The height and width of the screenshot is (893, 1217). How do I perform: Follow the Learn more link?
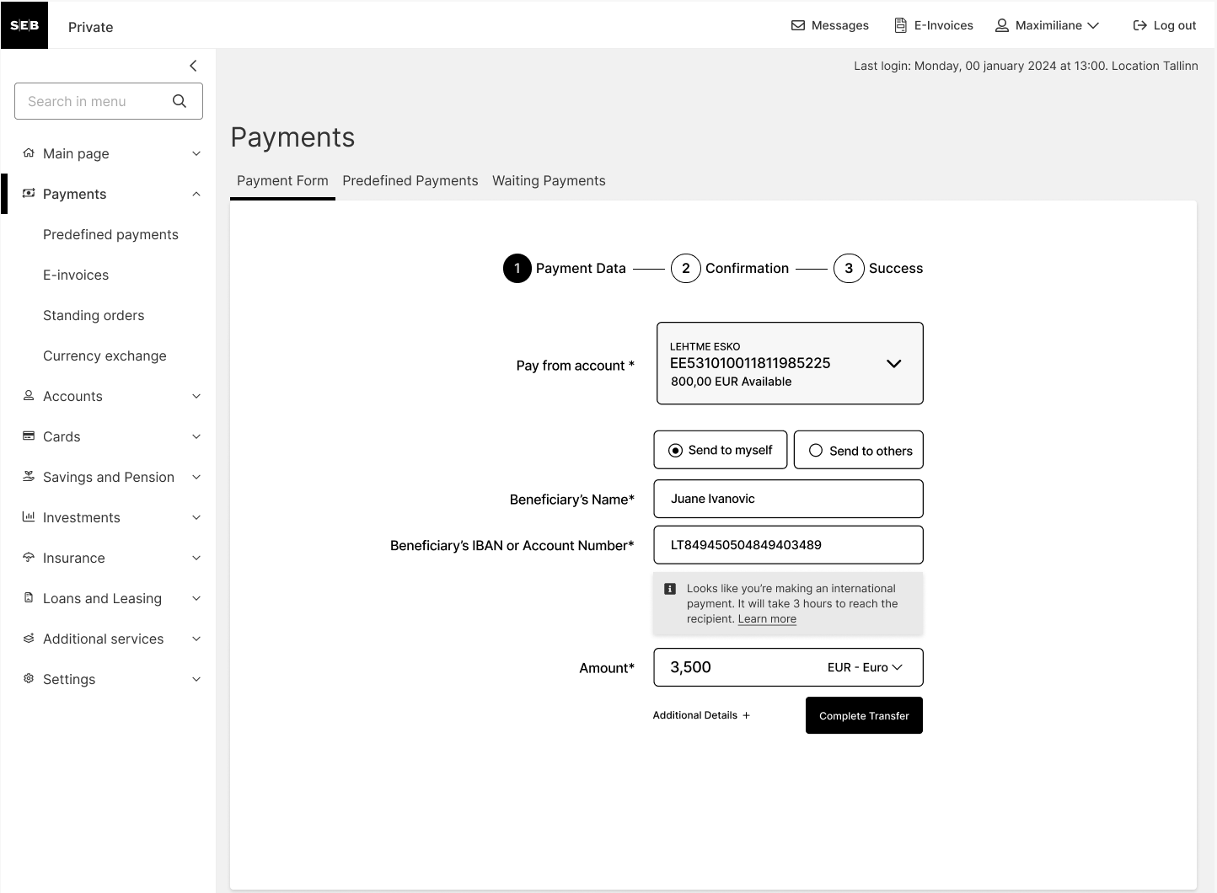pyautogui.click(x=767, y=619)
